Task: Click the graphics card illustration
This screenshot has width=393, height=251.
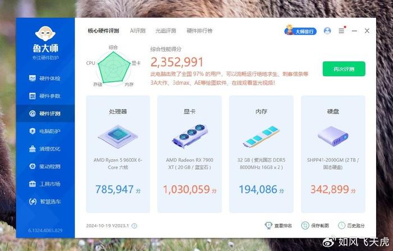Action: tap(190, 136)
